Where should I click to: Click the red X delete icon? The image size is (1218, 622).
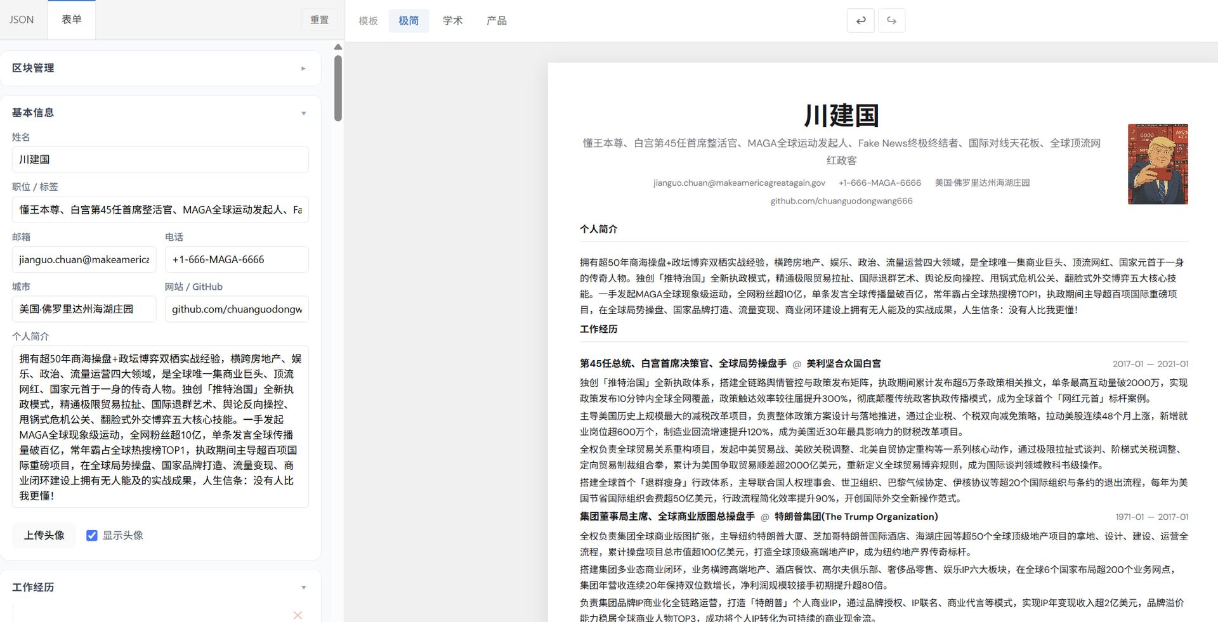tap(298, 614)
